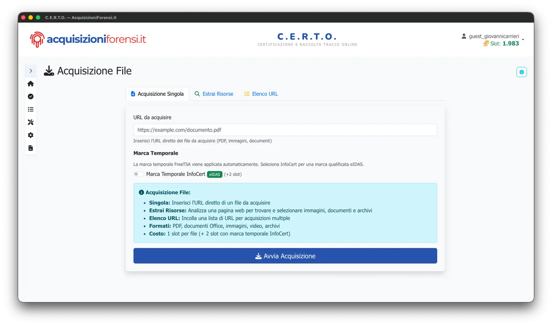Click the URL da acquisire input field

[285, 130]
